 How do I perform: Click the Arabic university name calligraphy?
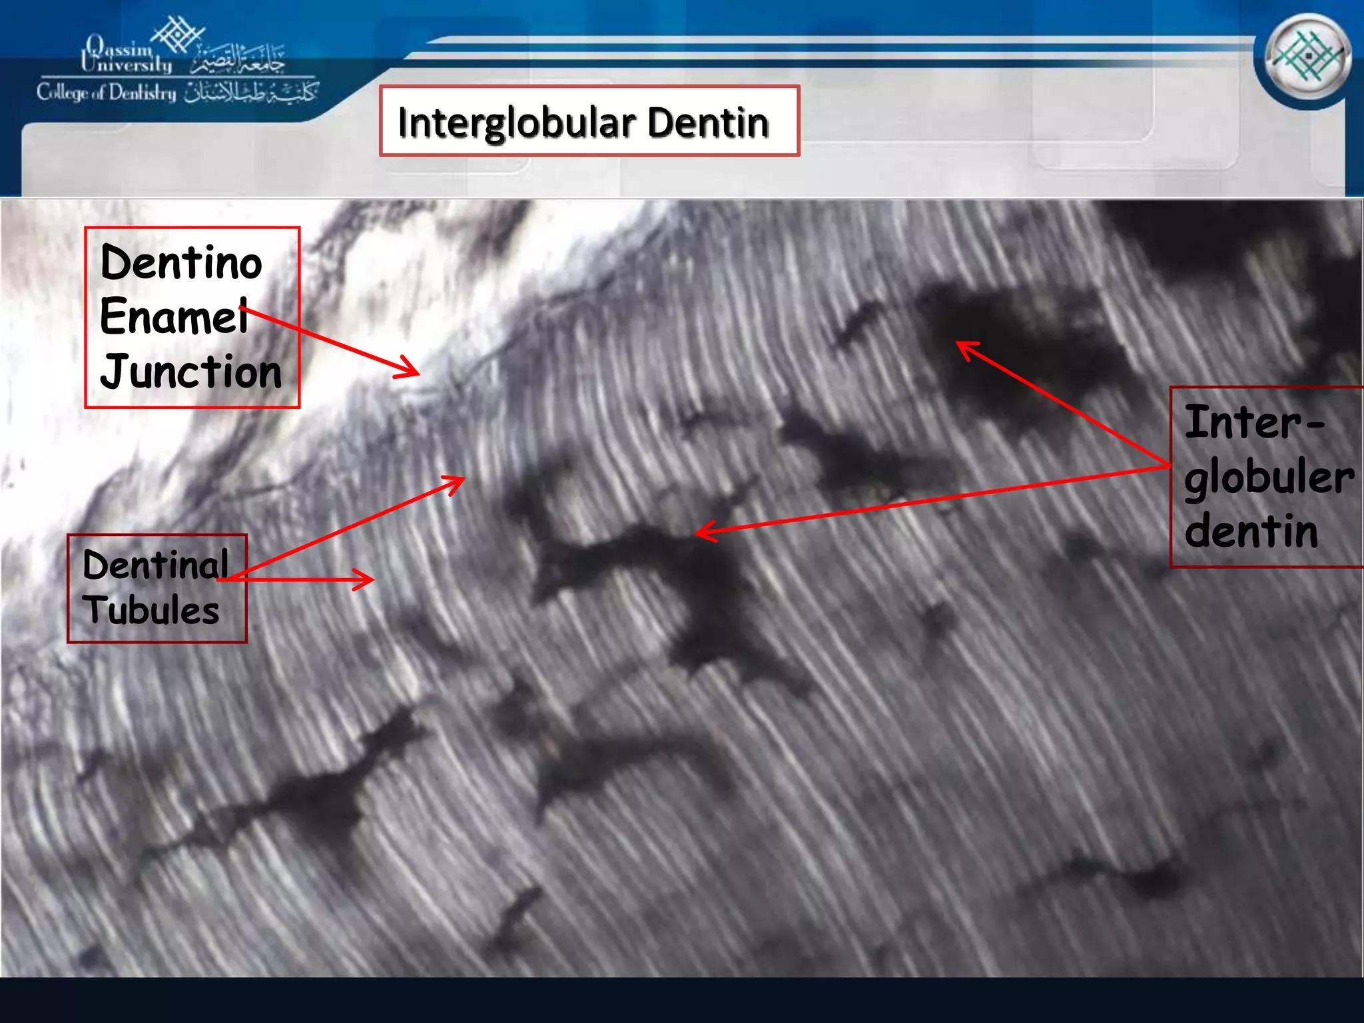238,60
